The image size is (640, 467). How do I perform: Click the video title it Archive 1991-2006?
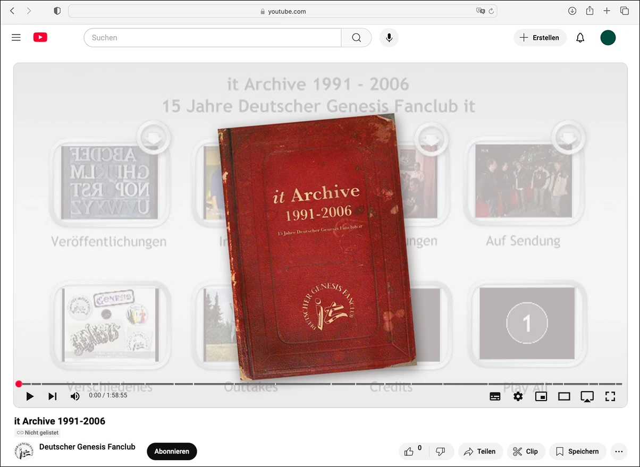click(x=60, y=421)
